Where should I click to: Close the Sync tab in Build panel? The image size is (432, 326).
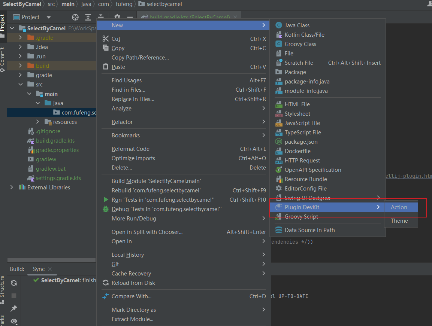tap(50, 269)
